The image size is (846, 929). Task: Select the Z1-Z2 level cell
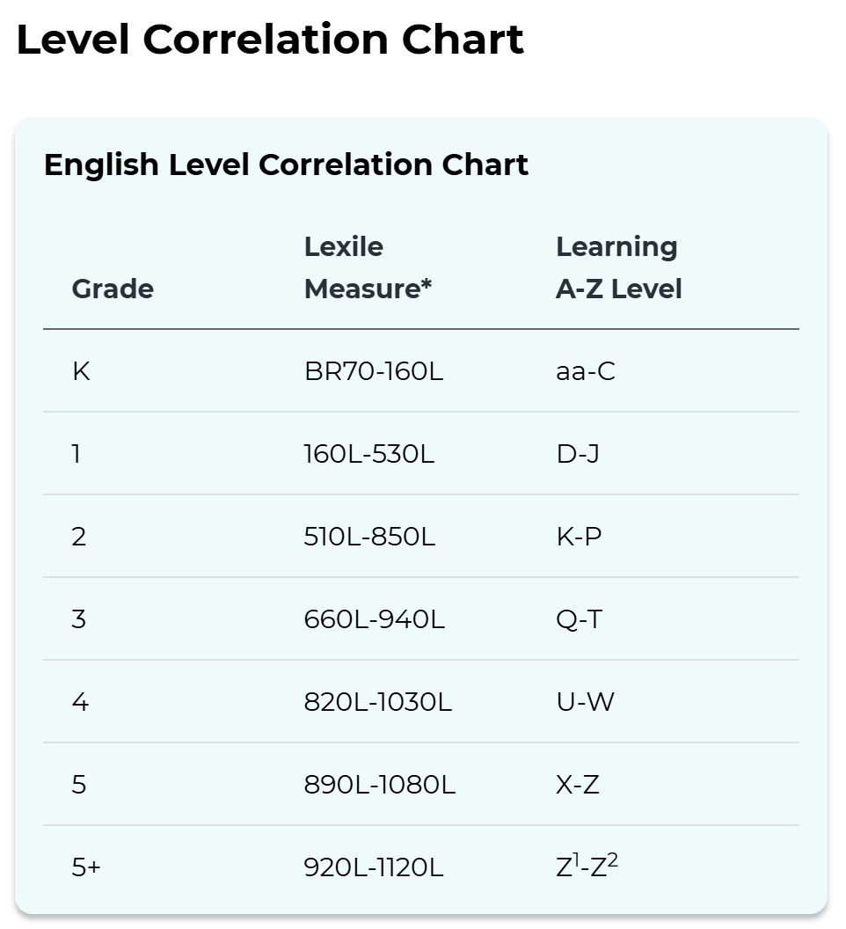[587, 866]
